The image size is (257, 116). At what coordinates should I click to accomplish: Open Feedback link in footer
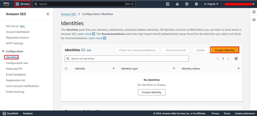(28, 113)
